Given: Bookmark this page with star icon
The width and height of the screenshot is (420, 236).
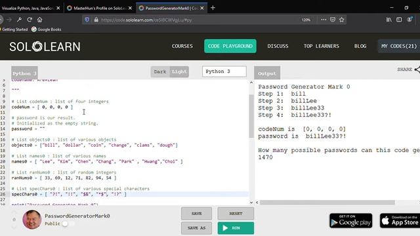Looking at the screenshot, I should click(341, 20).
